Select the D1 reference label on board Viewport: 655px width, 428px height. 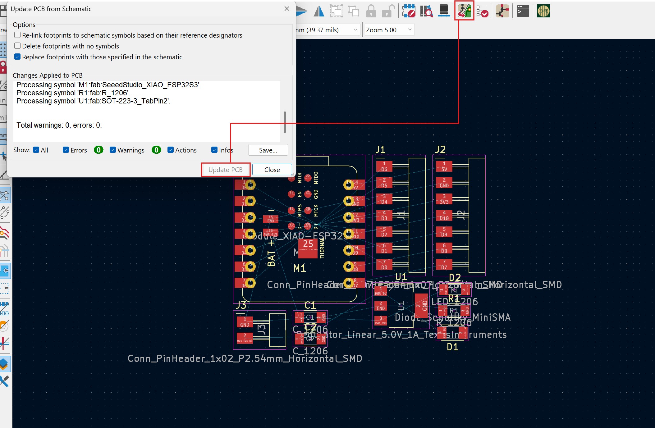click(452, 347)
